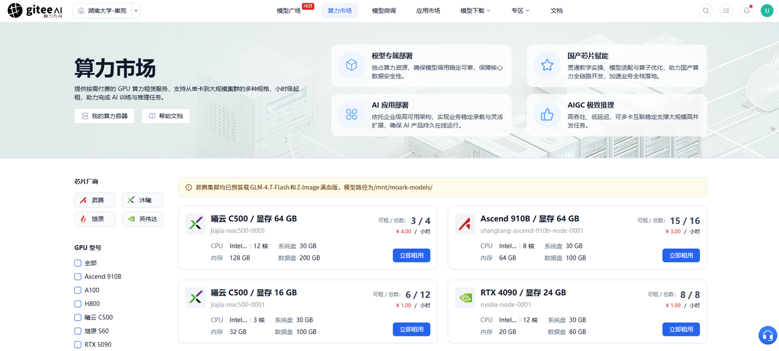
Task: Click the thumbs-up AIGC 极致推理 icon
Action: click(547, 114)
